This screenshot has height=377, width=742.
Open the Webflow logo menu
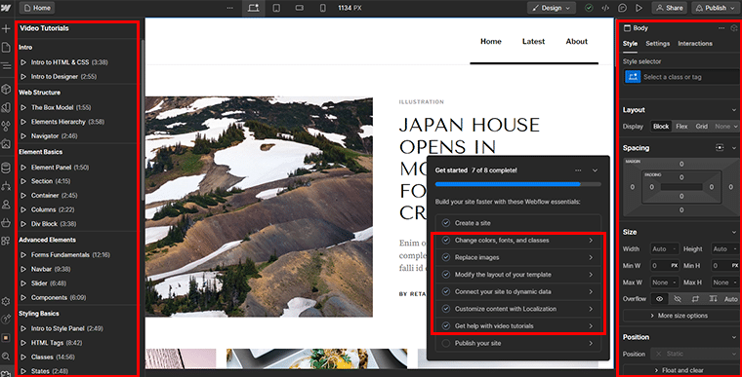(6, 8)
